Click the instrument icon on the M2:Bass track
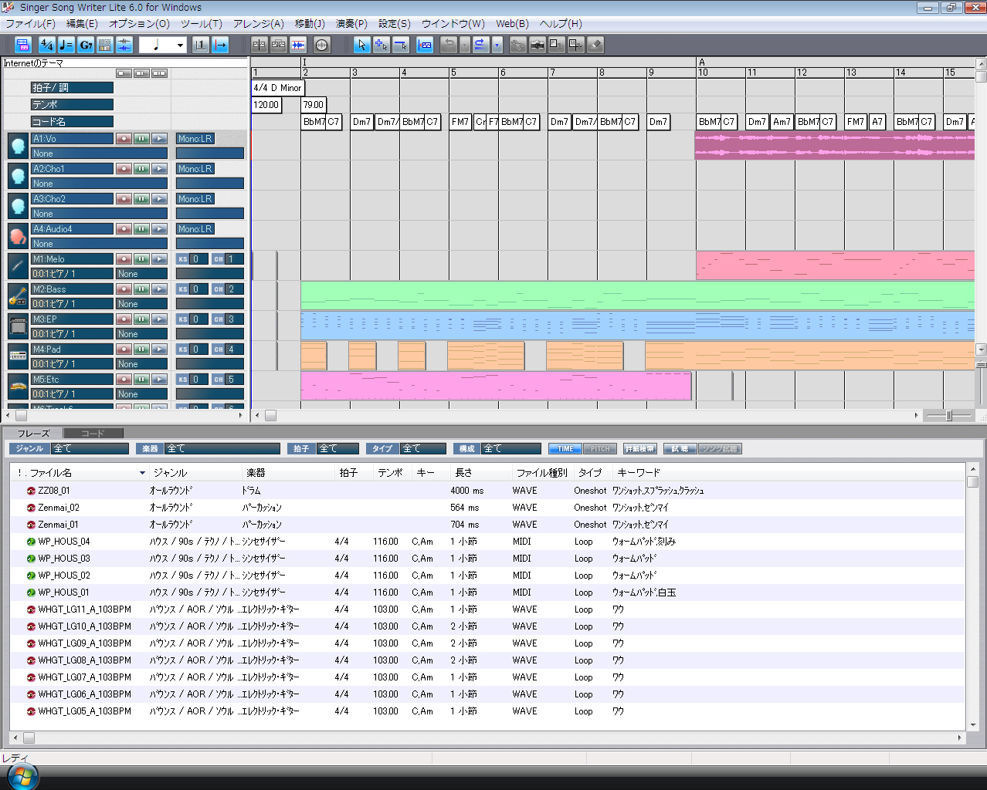Image resolution: width=987 pixels, height=790 pixels. (x=17, y=295)
